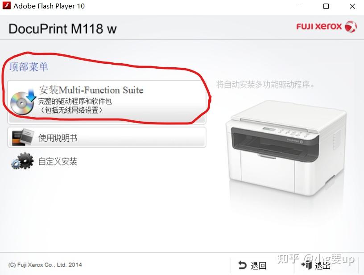Image resolution: width=364 pixels, height=275 pixels.
Task: Click the custom install gears icon
Action: [x=22, y=161]
